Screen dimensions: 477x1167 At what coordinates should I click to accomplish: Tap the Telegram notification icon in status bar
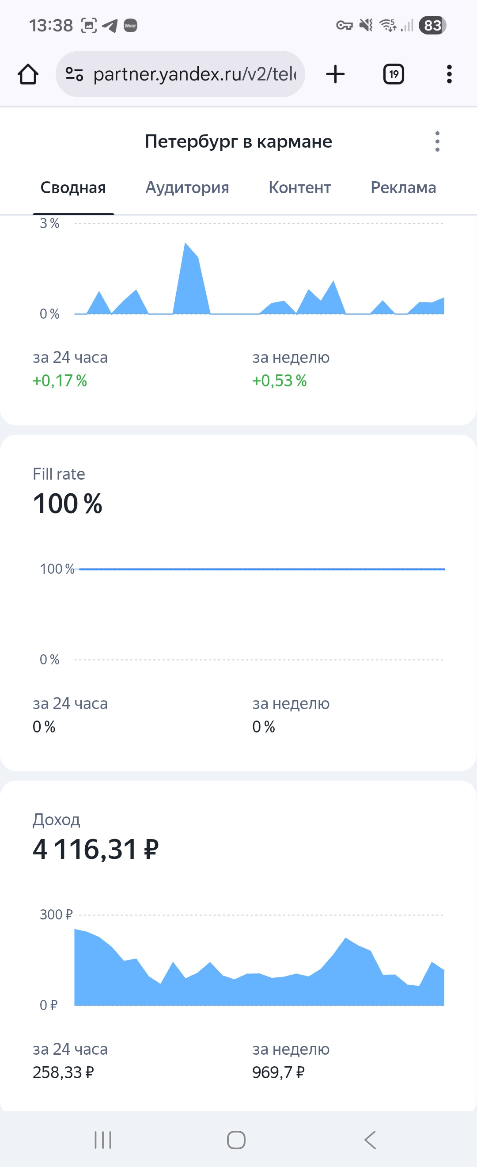[x=110, y=25]
